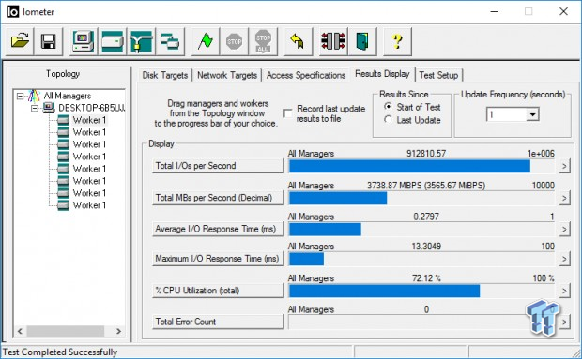
Task: Open chart for Maximum I/O Response Time
Action: [564, 259]
